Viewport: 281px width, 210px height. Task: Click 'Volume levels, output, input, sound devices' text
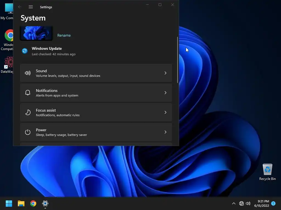68,76
